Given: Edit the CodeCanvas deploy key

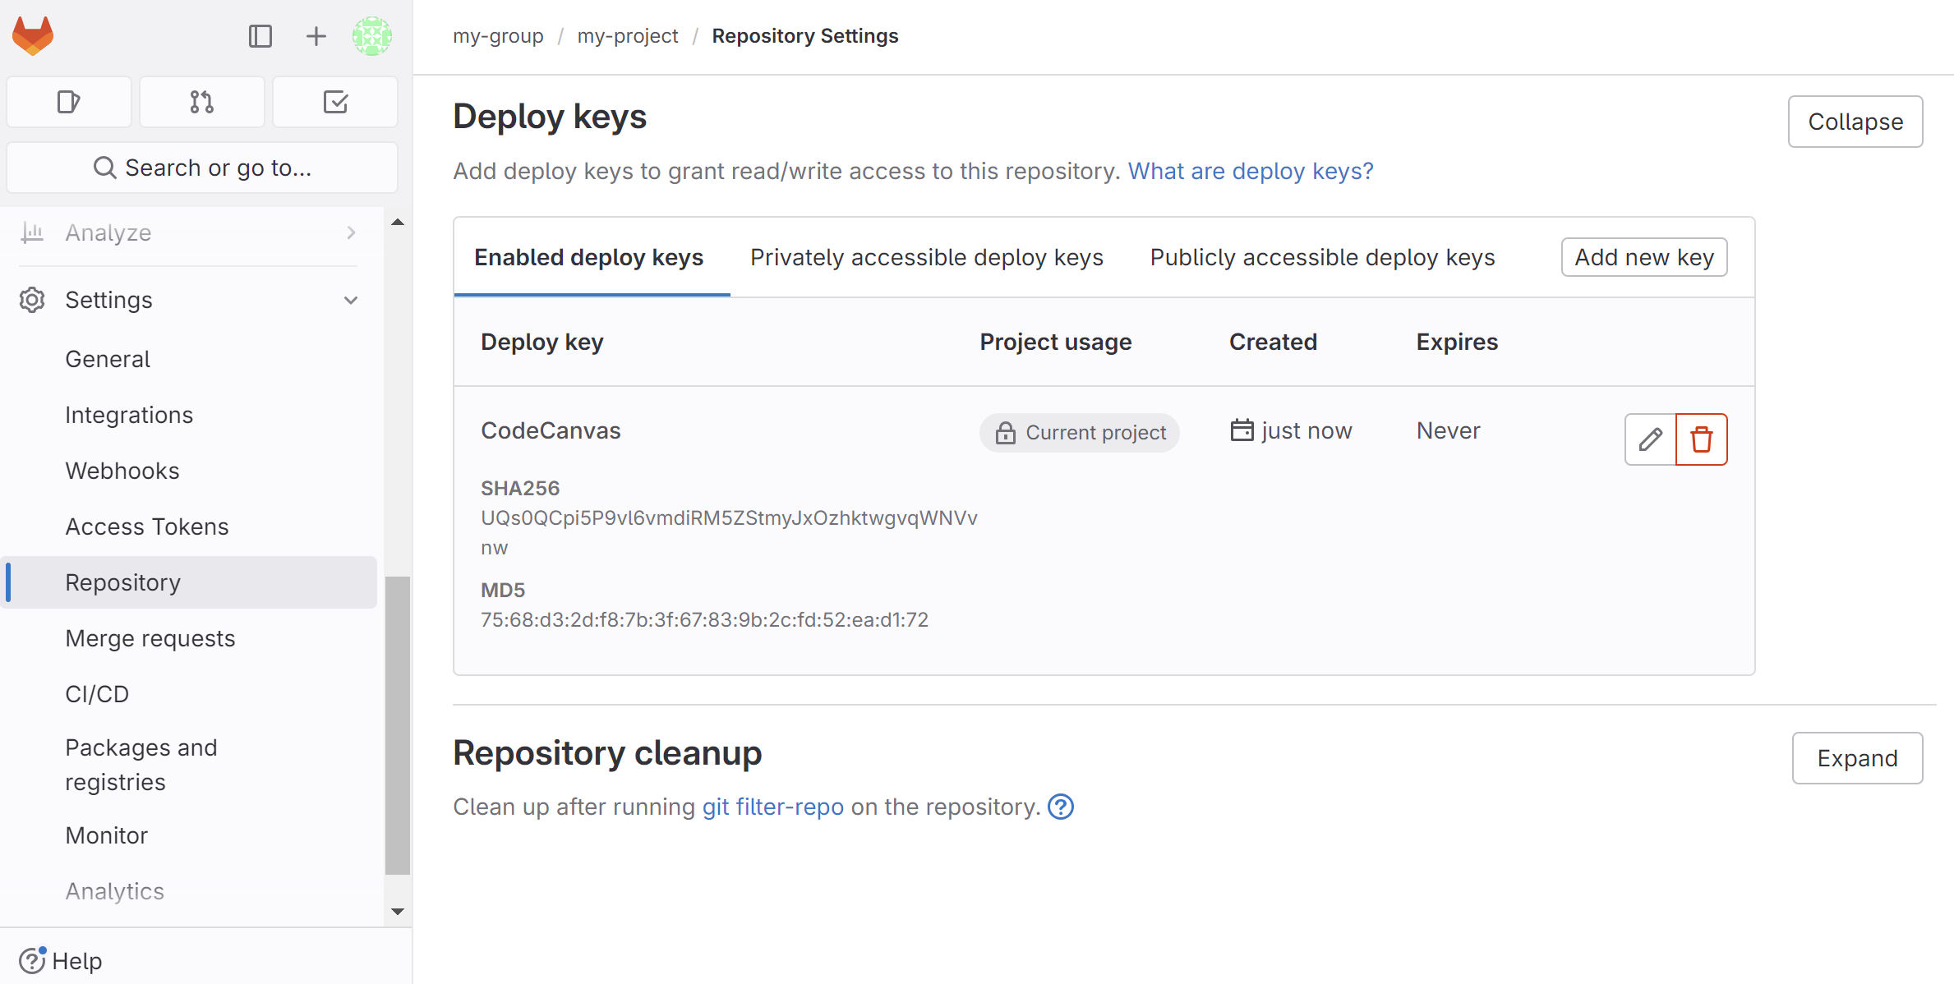Looking at the screenshot, I should [x=1650, y=439].
